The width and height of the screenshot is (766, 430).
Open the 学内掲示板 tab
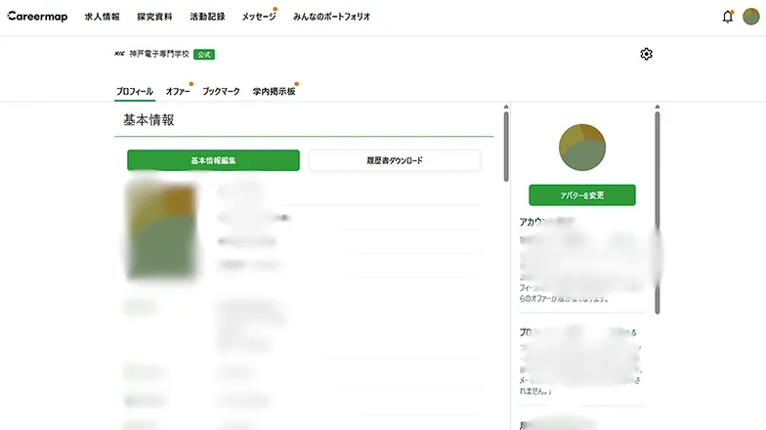273,91
